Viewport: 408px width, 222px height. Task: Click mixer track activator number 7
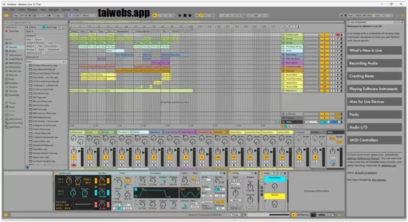click(x=170, y=157)
